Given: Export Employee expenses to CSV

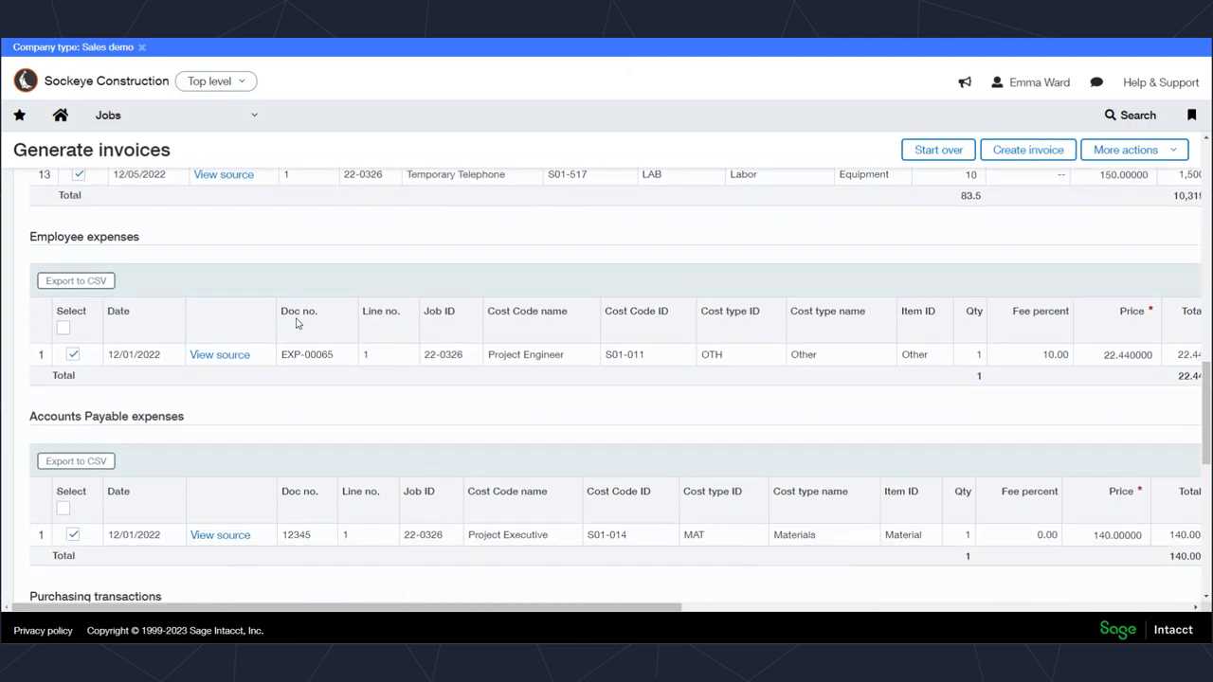Looking at the screenshot, I should [x=76, y=280].
